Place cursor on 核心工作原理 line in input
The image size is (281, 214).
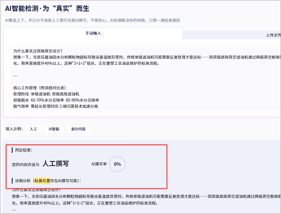[40, 88]
